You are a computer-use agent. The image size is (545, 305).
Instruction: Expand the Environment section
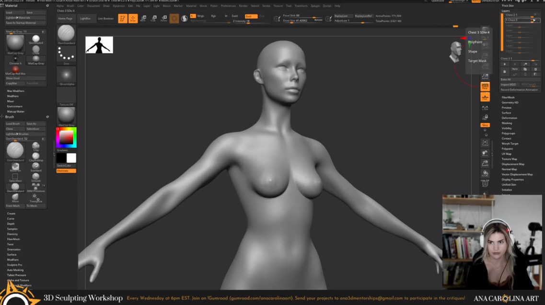click(14, 106)
